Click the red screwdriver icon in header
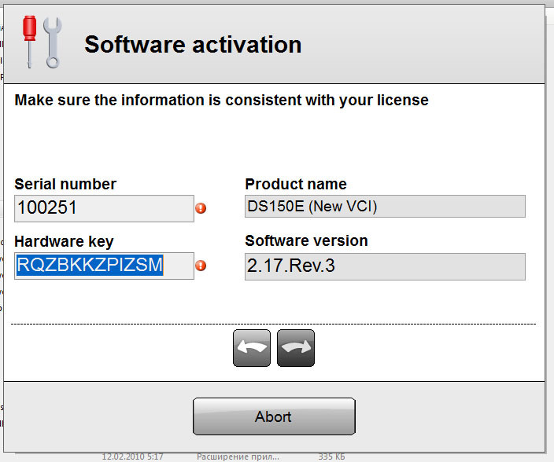554x462 pixels. click(30, 41)
